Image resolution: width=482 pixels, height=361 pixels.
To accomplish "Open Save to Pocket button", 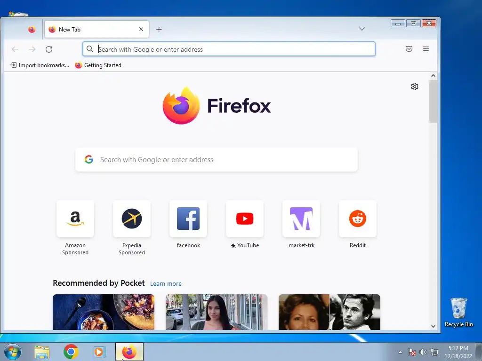I will click(x=409, y=49).
